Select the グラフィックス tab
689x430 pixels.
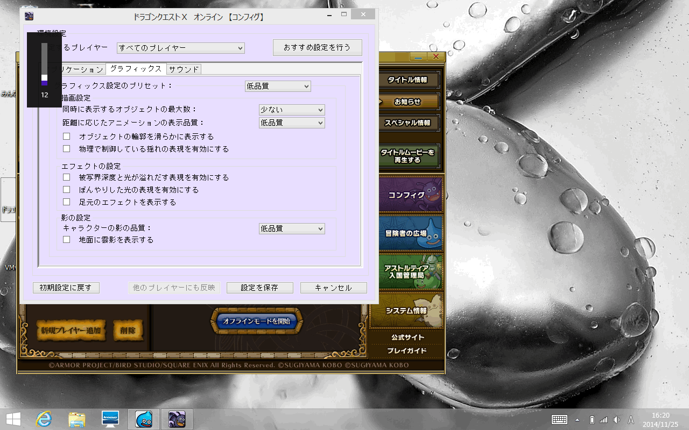click(x=136, y=69)
